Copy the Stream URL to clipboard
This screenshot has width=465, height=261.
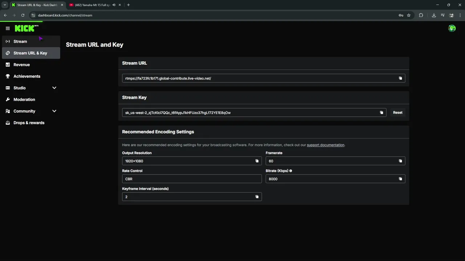[x=400, y=78]
